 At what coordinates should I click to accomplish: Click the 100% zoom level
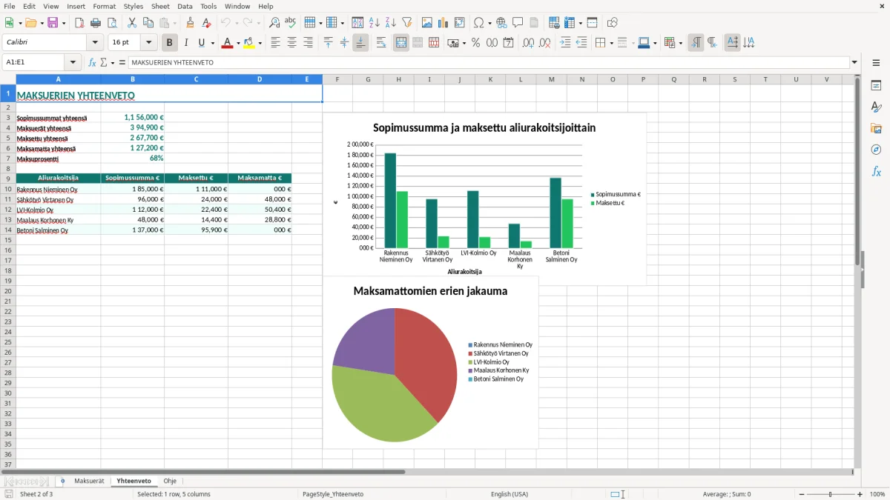coord(877,494)
